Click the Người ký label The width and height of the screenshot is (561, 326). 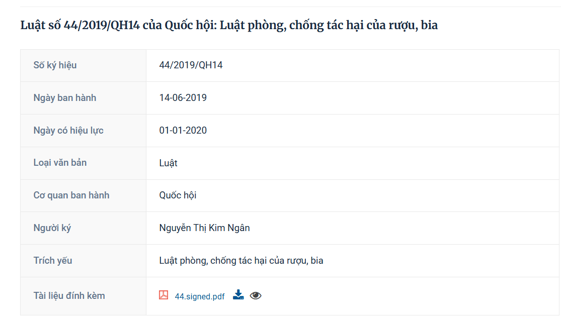52,228
